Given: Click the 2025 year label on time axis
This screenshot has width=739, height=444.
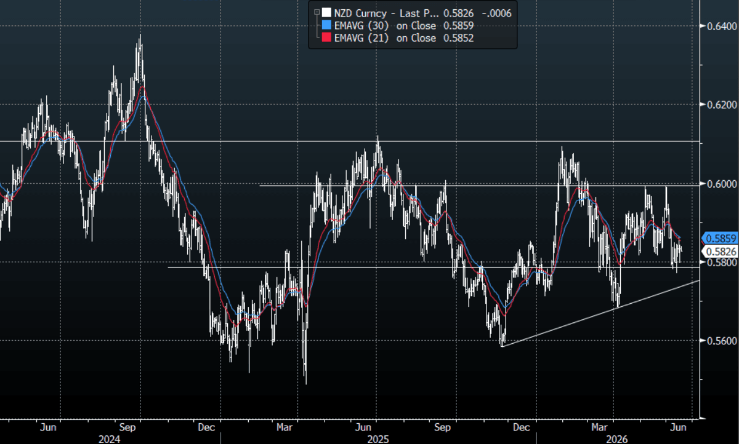Looking at the screenshot, I should 377,439.
